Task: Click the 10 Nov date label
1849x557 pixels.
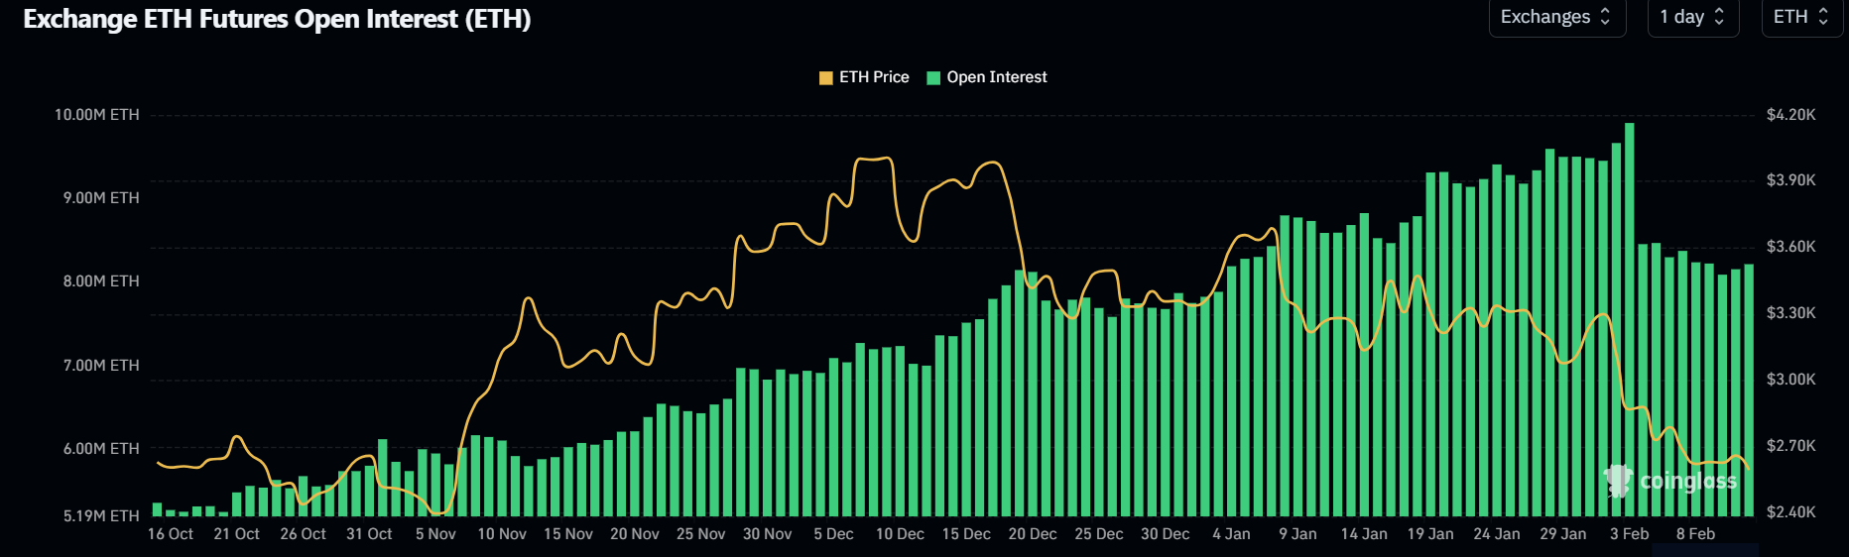Action: [x=502, y=534]
